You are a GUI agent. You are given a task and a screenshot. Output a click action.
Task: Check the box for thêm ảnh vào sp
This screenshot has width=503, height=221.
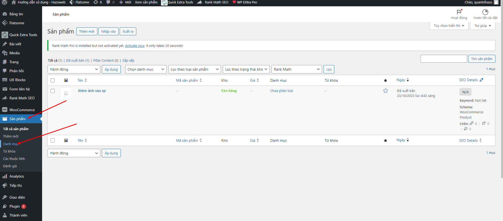[x=53, y=91]
